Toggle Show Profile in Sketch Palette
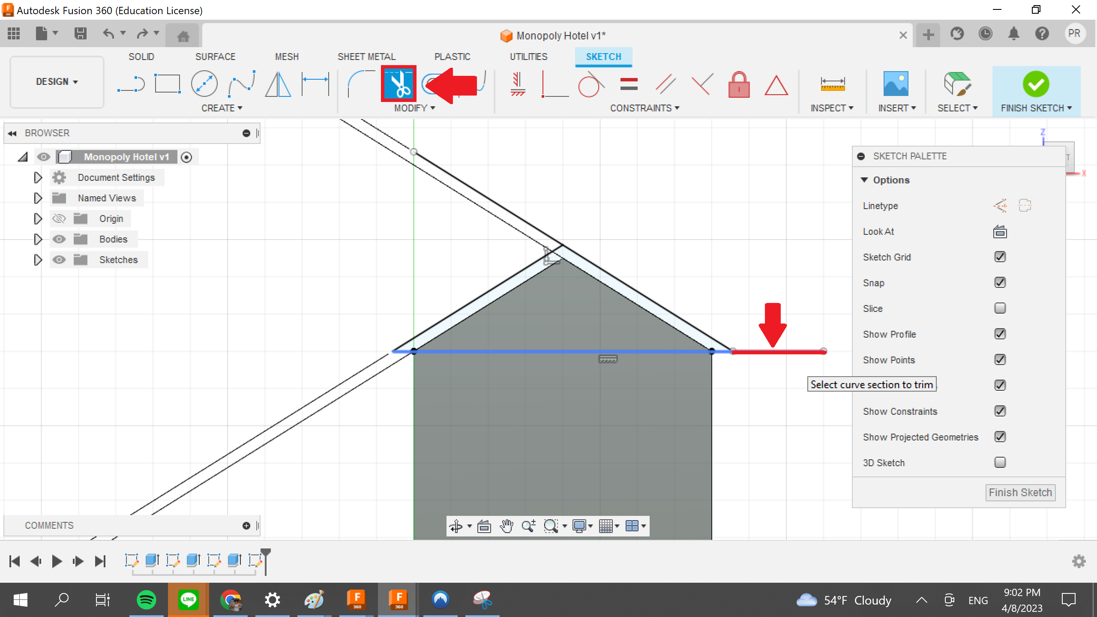 [1001, 334]
